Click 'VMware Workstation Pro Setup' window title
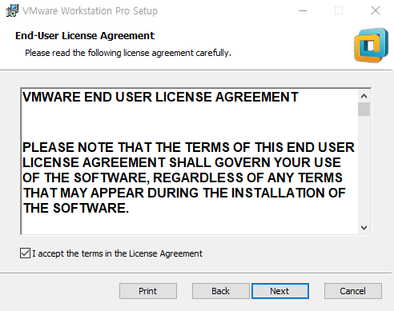 click(x=90, y=11)
